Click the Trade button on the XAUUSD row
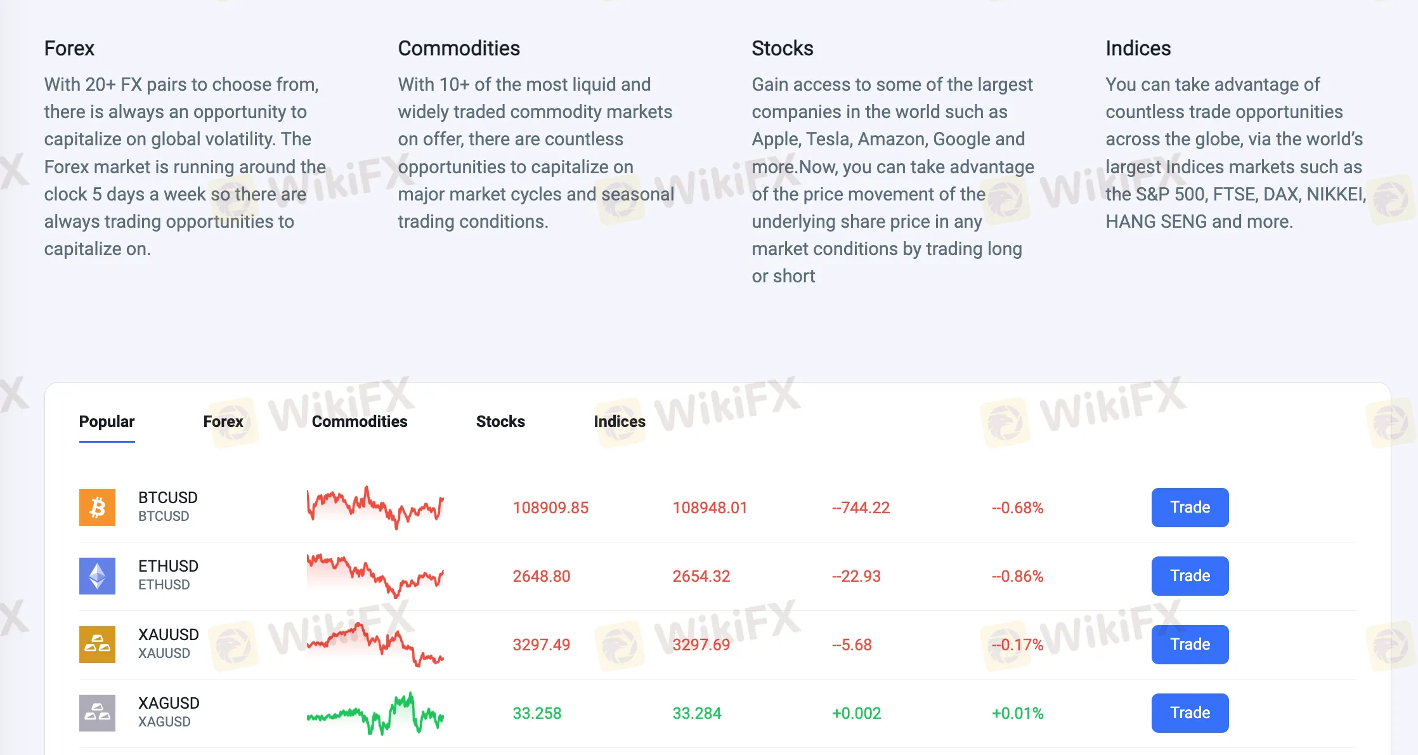The image size is (1418, 755). 1190,644
